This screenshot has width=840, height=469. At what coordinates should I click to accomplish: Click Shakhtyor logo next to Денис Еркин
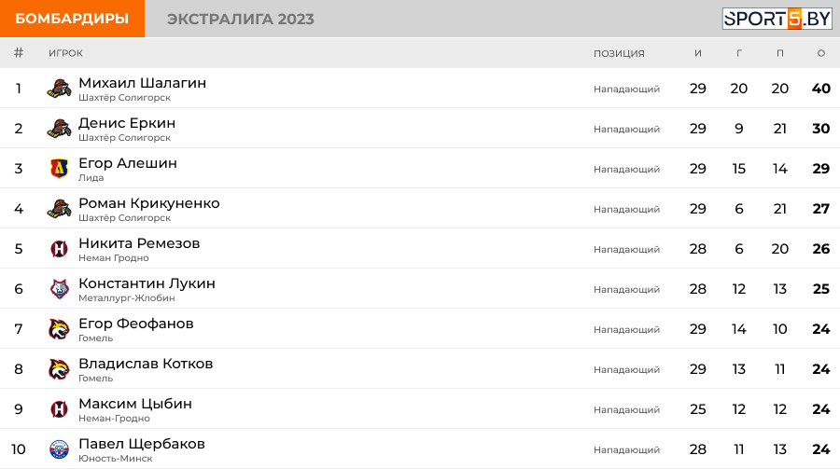point(59,129)
